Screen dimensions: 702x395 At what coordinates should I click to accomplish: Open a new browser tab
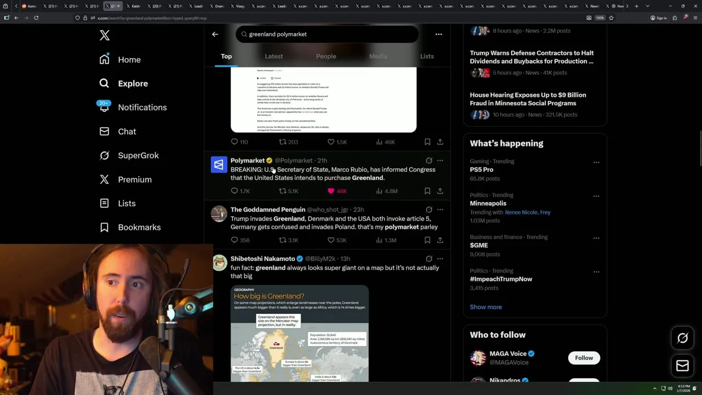coord(636,6)
